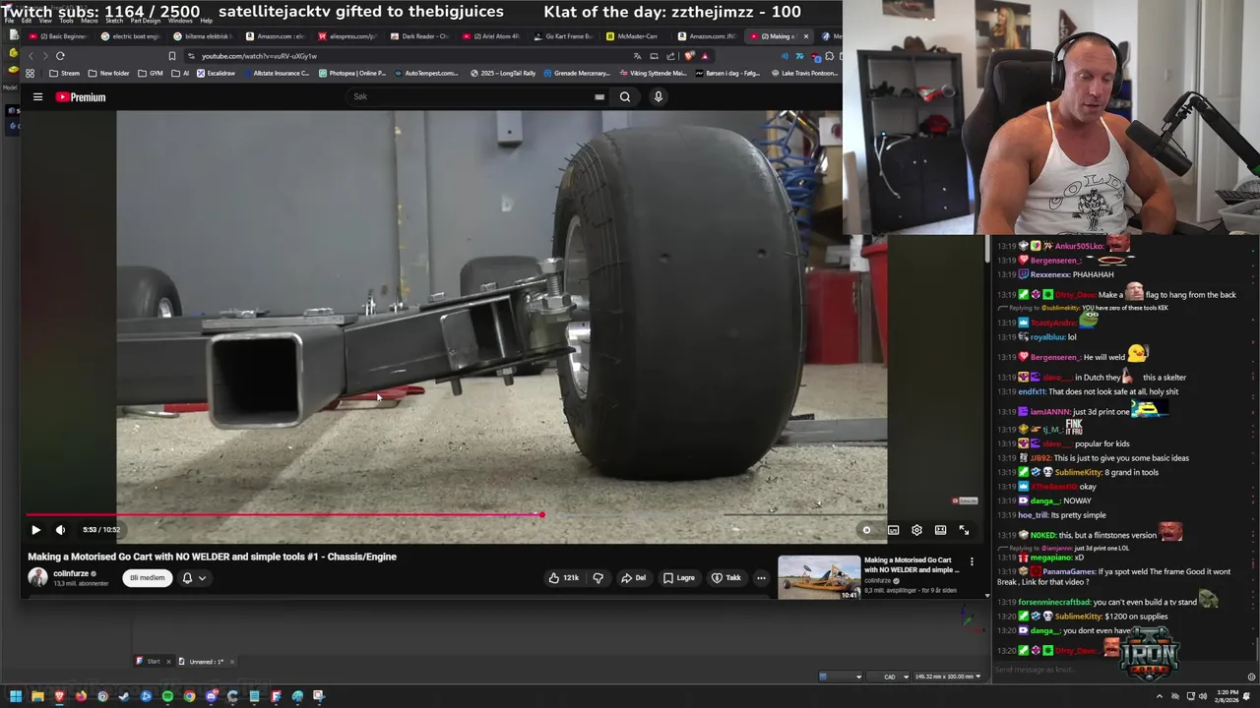Screen dimensions: 1260x708
Task: Open options menu for recommended video
Action: click(x=972, y=561)
